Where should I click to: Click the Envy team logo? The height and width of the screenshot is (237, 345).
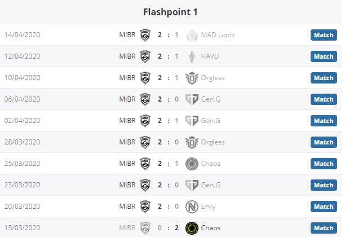click(x=192, y=207)
